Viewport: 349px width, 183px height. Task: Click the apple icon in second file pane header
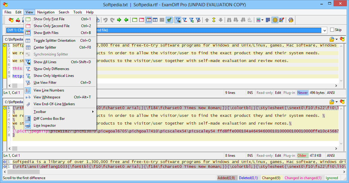point(342,102)
